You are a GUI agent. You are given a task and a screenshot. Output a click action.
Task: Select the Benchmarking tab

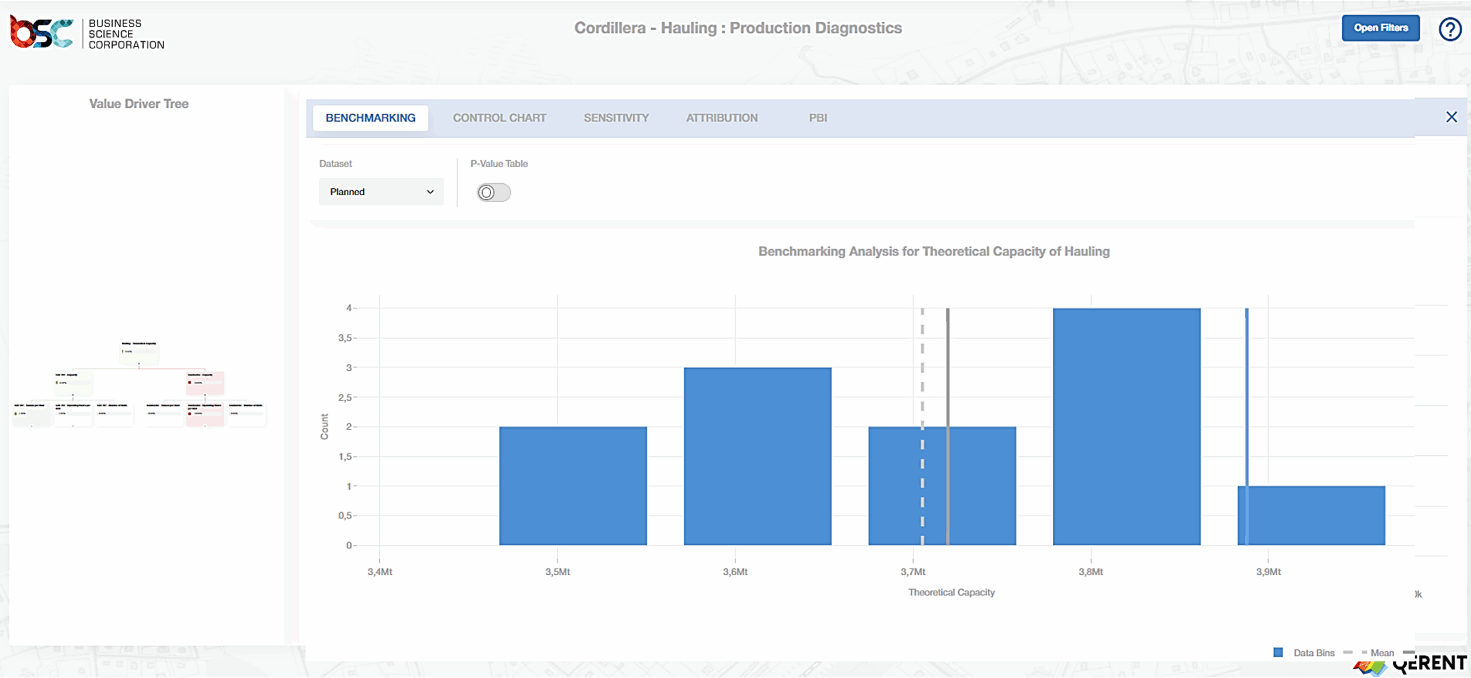(x=370, y=118)
